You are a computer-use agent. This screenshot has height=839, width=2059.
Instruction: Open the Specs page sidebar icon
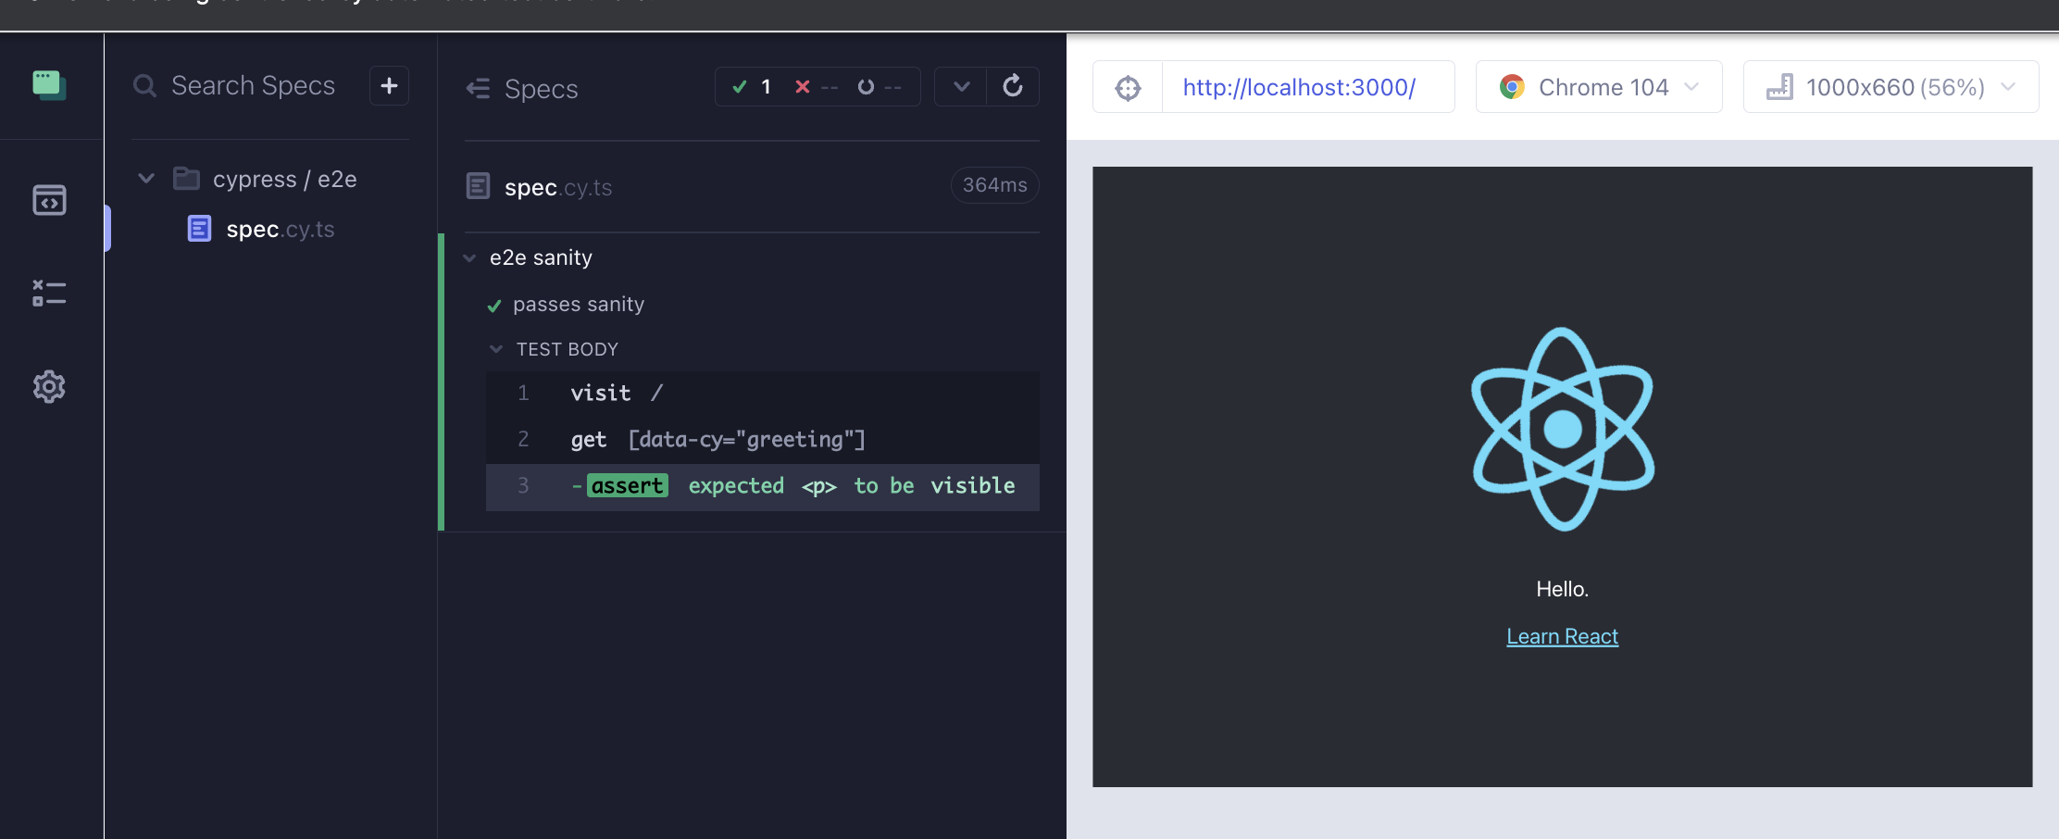pyautogui.click(x=49, y=200)
